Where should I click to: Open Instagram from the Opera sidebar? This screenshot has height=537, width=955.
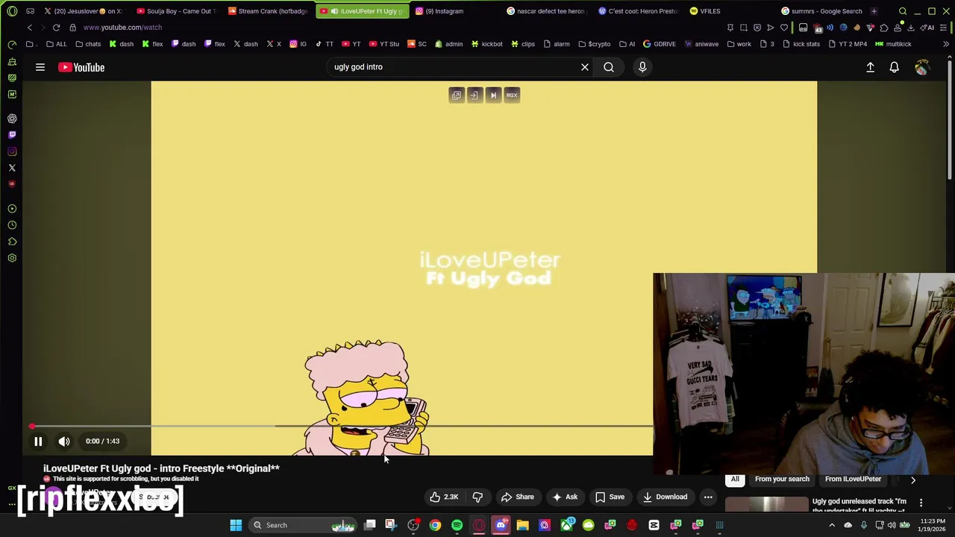point(12,151)
